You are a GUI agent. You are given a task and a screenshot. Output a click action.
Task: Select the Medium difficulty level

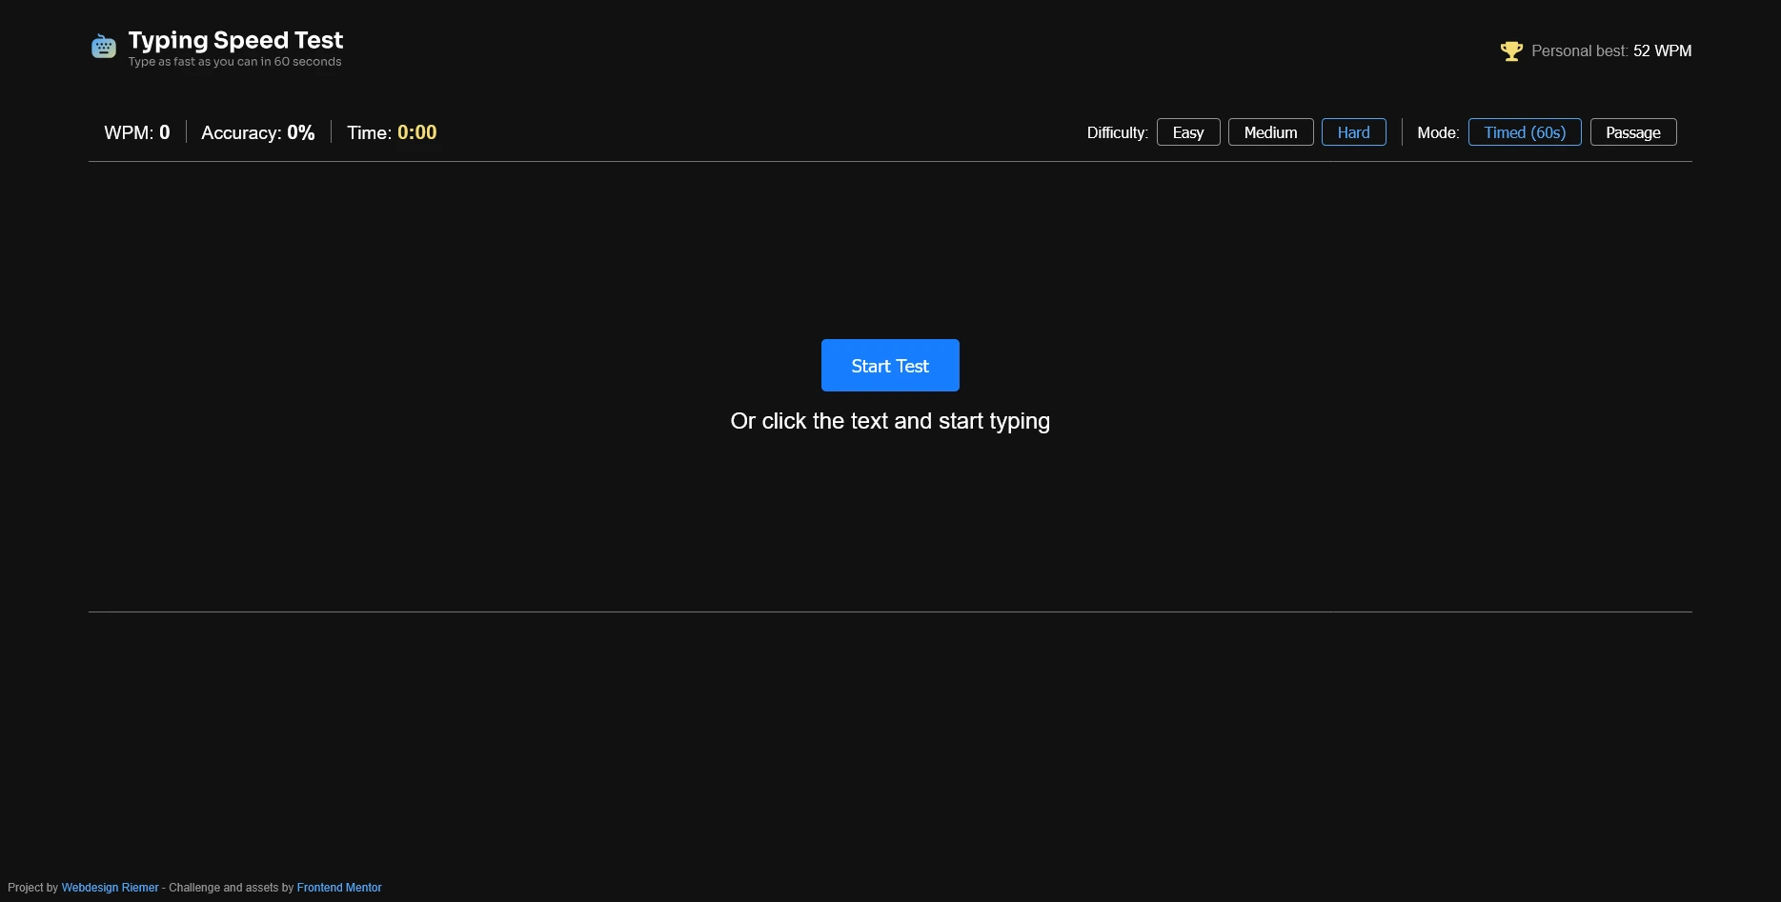[x=1270, y=131]
